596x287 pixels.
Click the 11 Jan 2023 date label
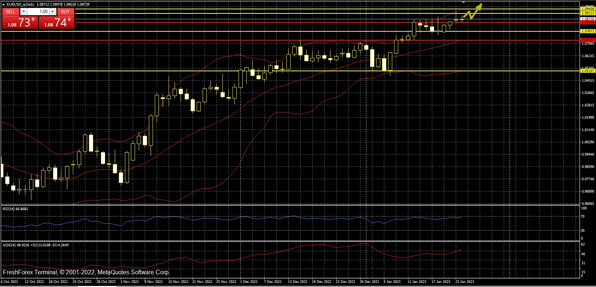point(417,282)
